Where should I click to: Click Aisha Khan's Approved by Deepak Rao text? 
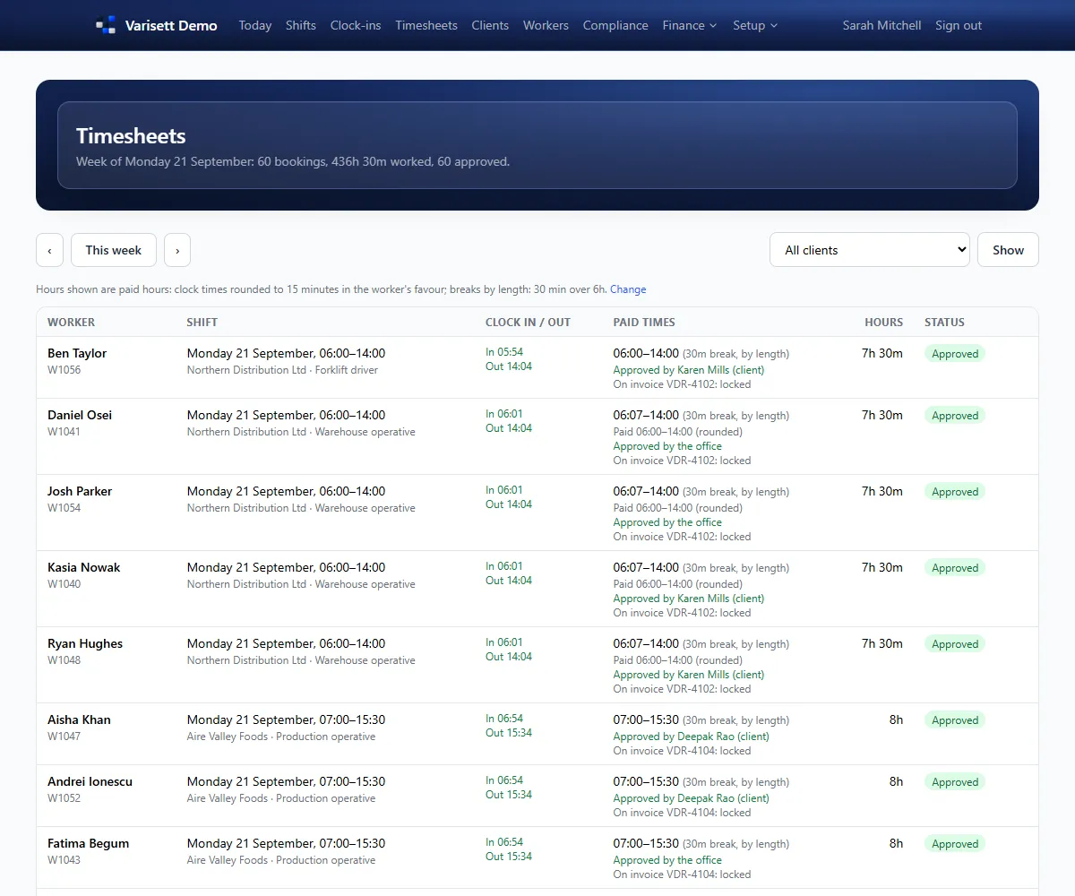point(692,737)
